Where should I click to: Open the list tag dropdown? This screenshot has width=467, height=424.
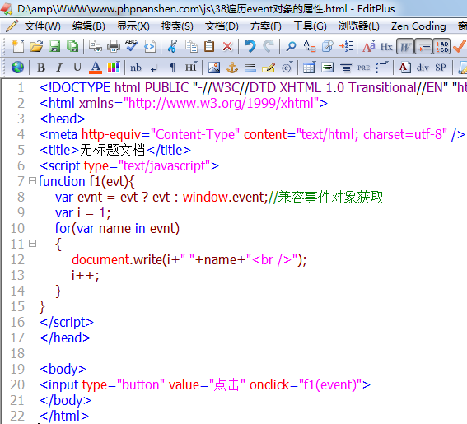[382, 68]
